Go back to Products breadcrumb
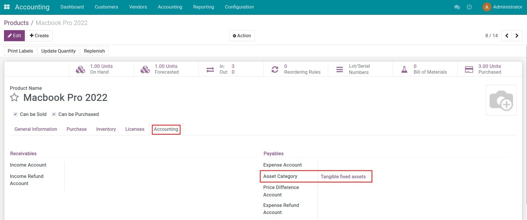This screenshot has height=220, width=527. [x=16, y=23]
